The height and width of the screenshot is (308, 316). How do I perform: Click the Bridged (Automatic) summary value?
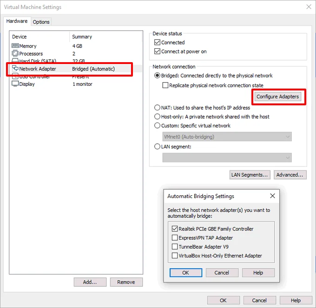click(x=93, y=69)
